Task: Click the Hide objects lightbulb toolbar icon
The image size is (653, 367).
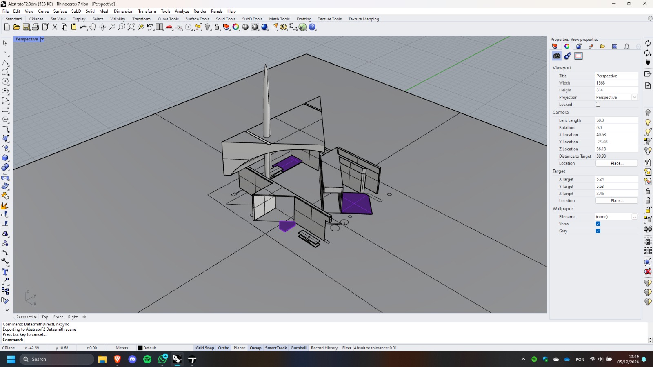Action: [x=207, y=27]
